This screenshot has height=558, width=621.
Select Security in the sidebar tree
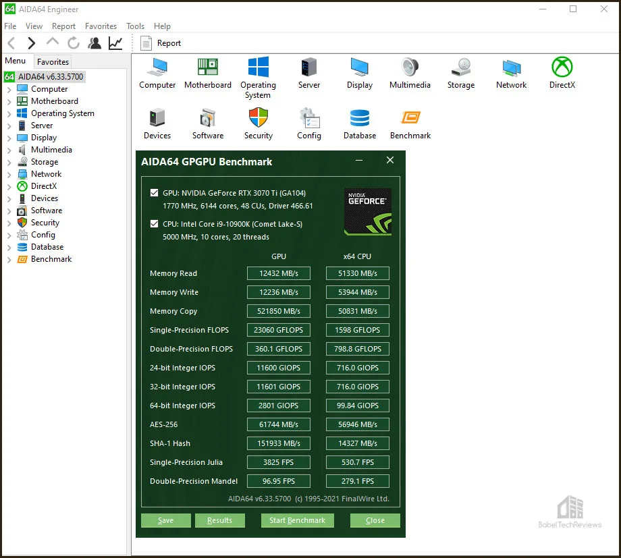coord(38,223)
